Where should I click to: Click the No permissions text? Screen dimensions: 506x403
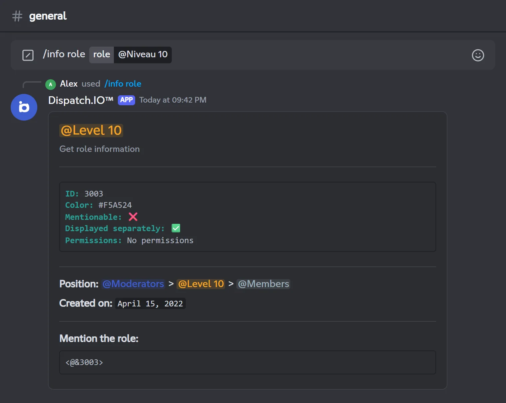pyautogui.click(x=160, y=240)
